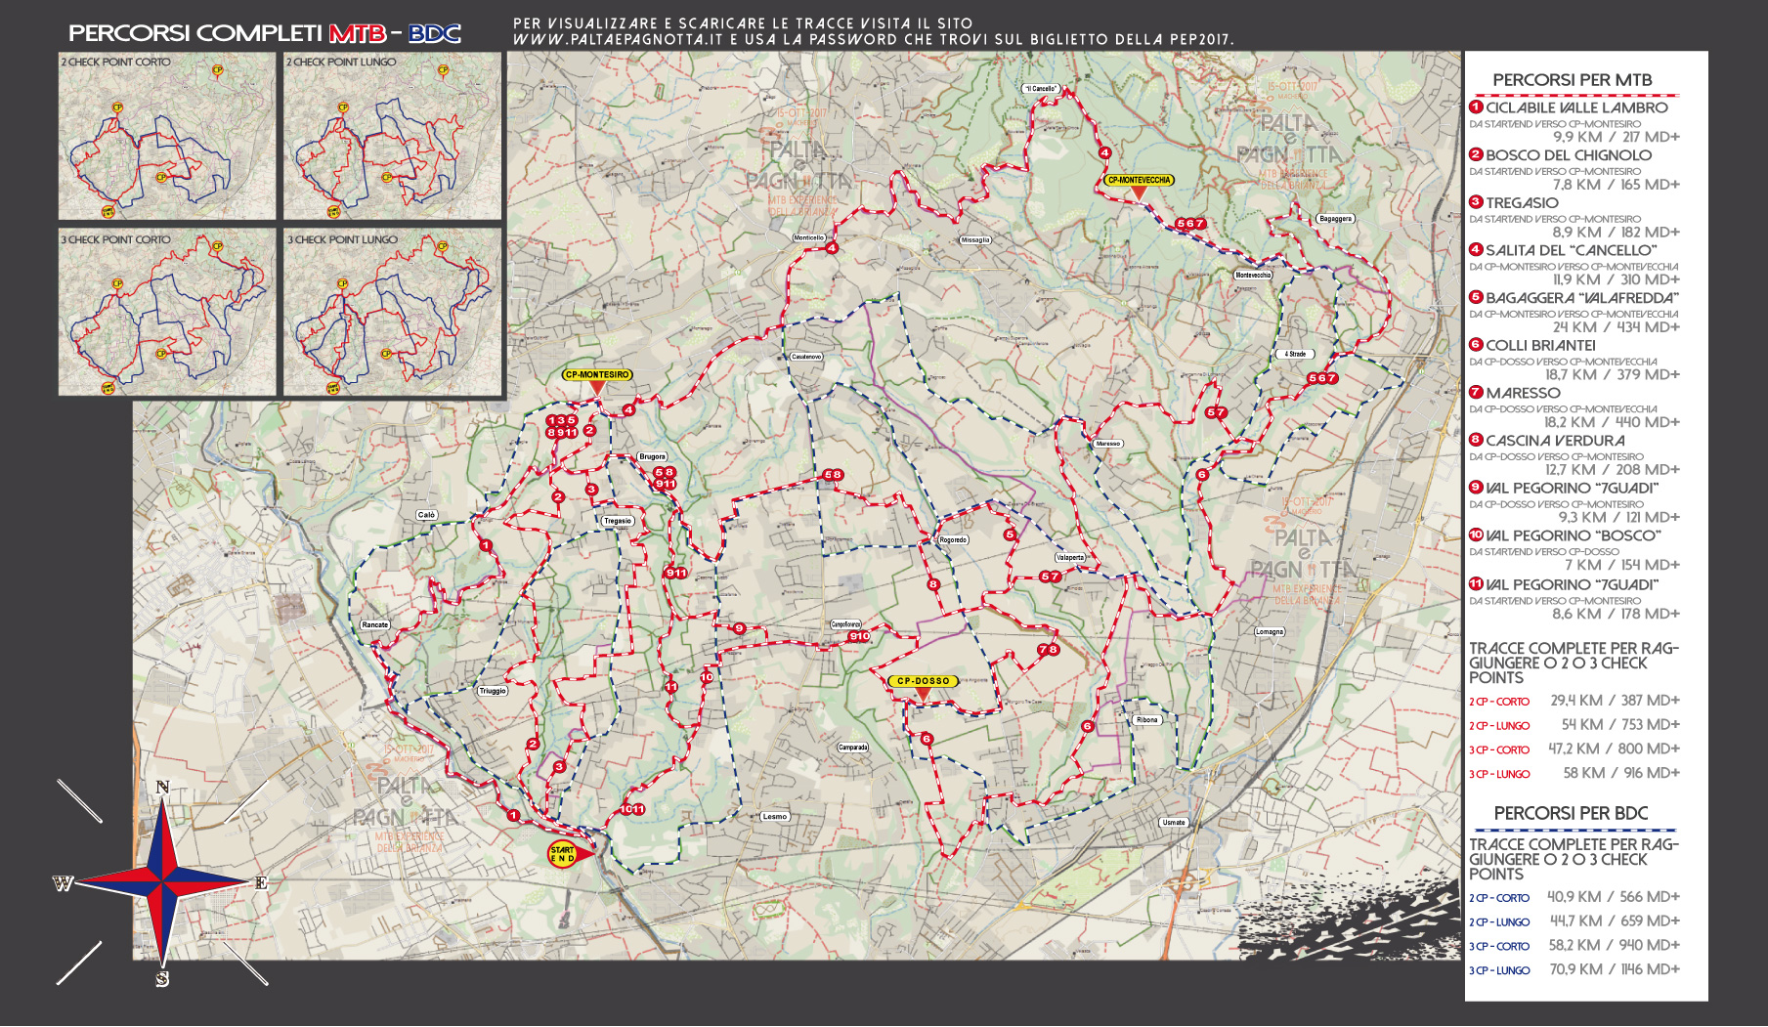
Task: Click the 29,4 KM / 387 MD+ track row
Action: tap(1574, 701)
